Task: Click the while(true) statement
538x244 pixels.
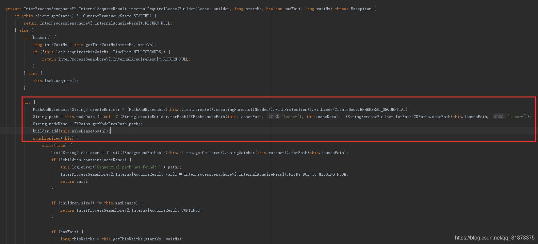Action: (x=54, y=146)
